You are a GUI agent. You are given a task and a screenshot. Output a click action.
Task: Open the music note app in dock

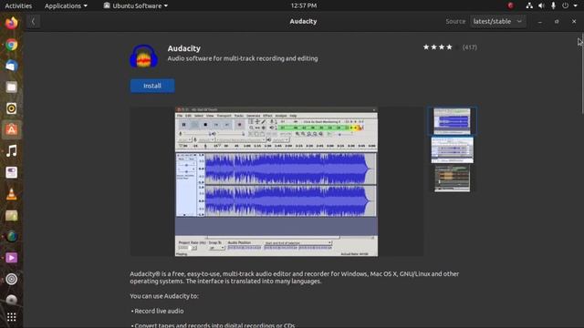point(12,151)
